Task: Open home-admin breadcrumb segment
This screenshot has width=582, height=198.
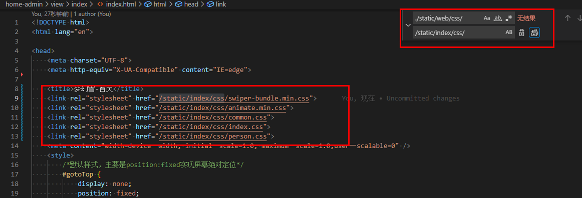Action: tap(24, 4)
